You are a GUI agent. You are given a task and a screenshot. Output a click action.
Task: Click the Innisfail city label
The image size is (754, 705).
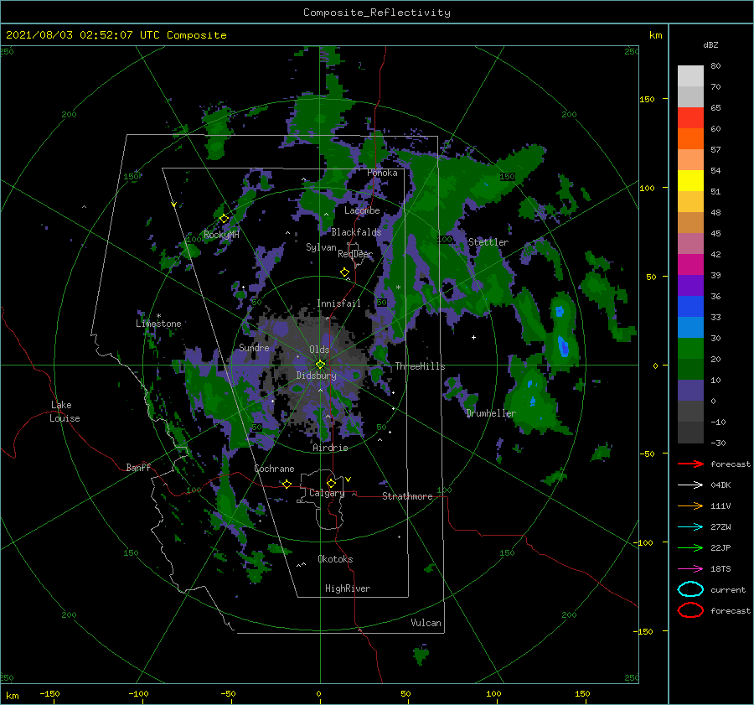pyautogui.click(x=338, y=303)
